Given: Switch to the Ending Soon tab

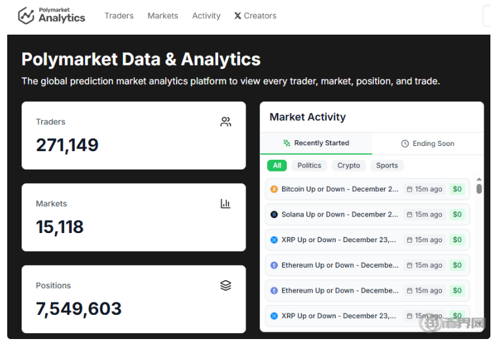Looking at the screenshot, I should pos(428,143).
